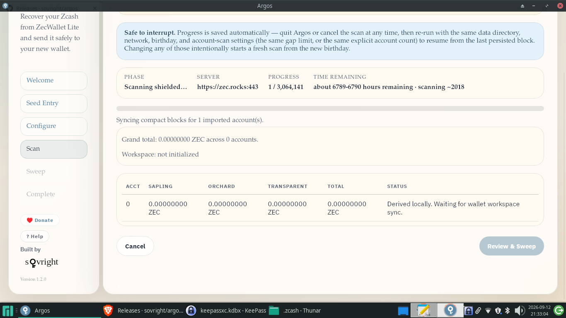Click 'Workspace: not initialized' text
This screenshot has height=318, width=566.
coord(160,154)
